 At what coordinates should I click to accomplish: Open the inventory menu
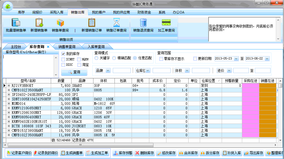21,12
